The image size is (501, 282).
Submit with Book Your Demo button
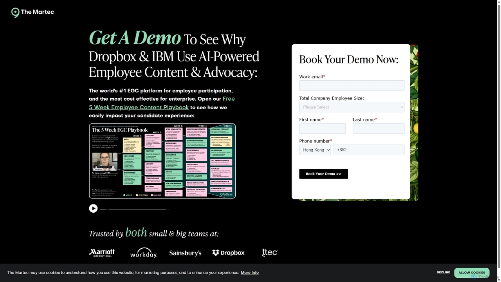[x=323, y=174]
